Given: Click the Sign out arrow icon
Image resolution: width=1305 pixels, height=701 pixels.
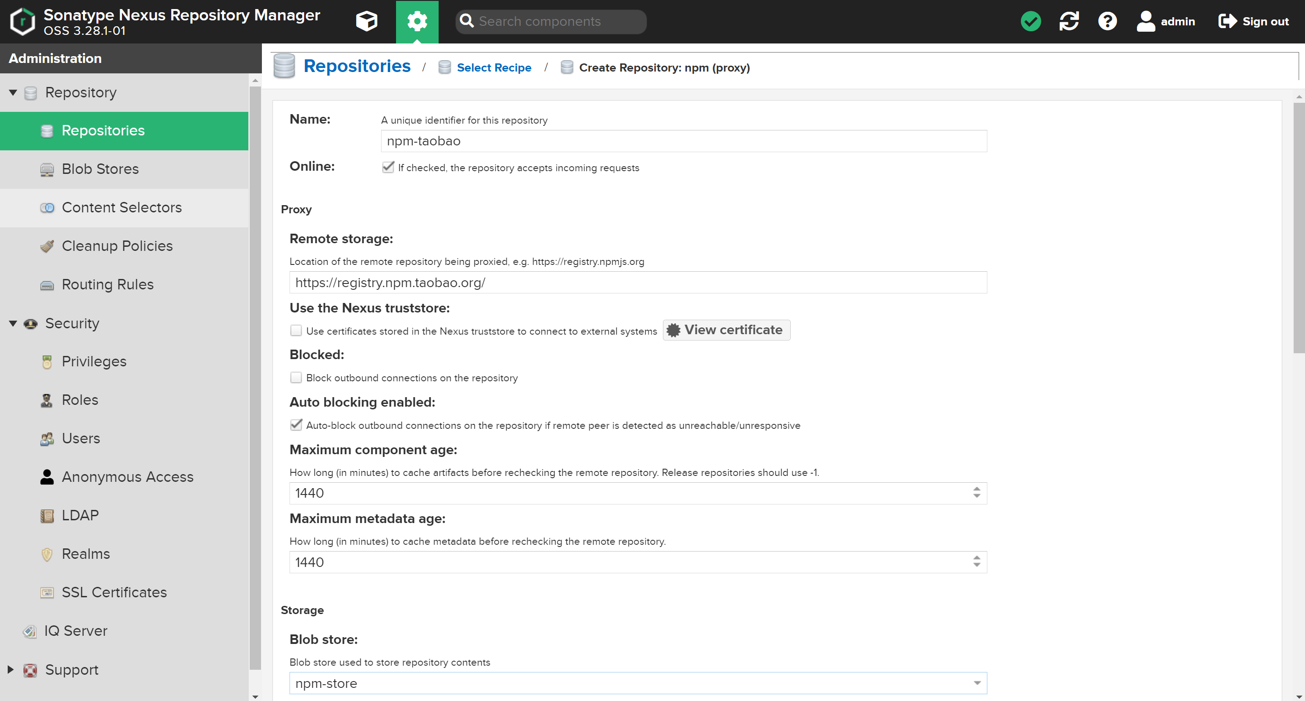Looking at the screenshot, I should click(1228, 21).
